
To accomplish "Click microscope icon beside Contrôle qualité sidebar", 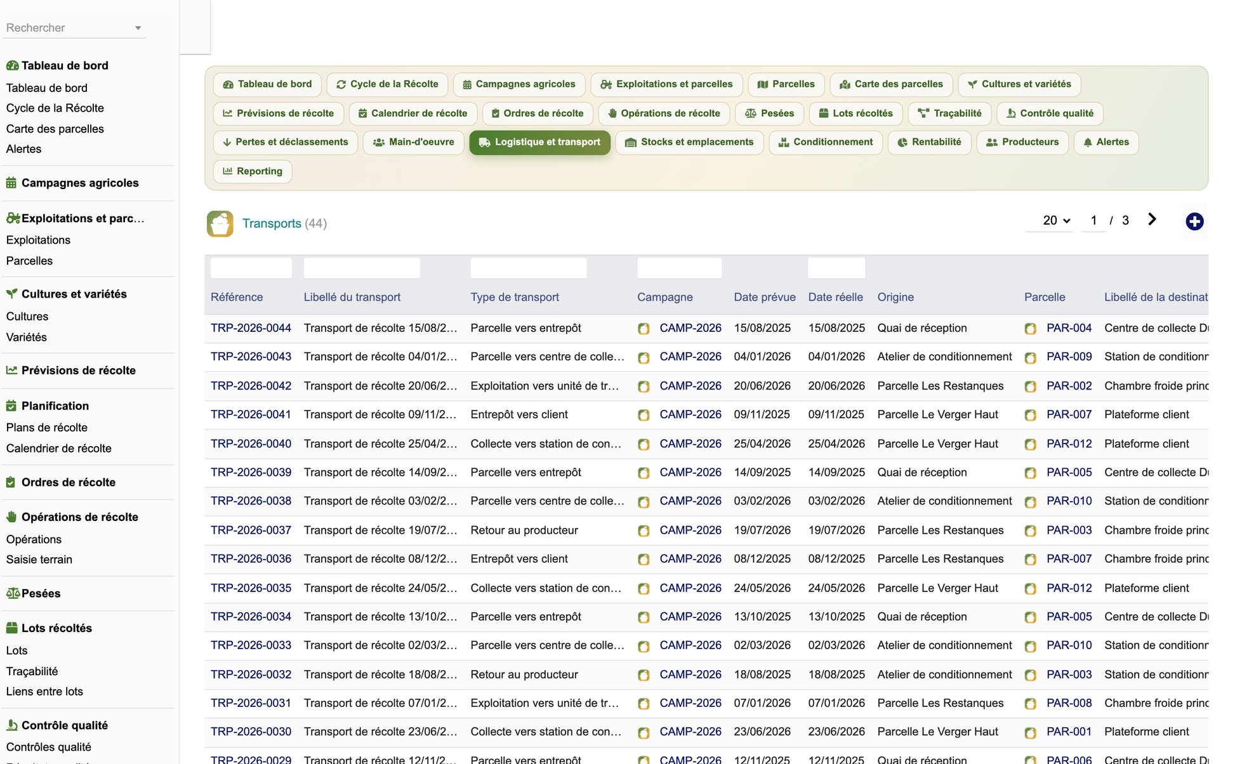I will point(11,725).
